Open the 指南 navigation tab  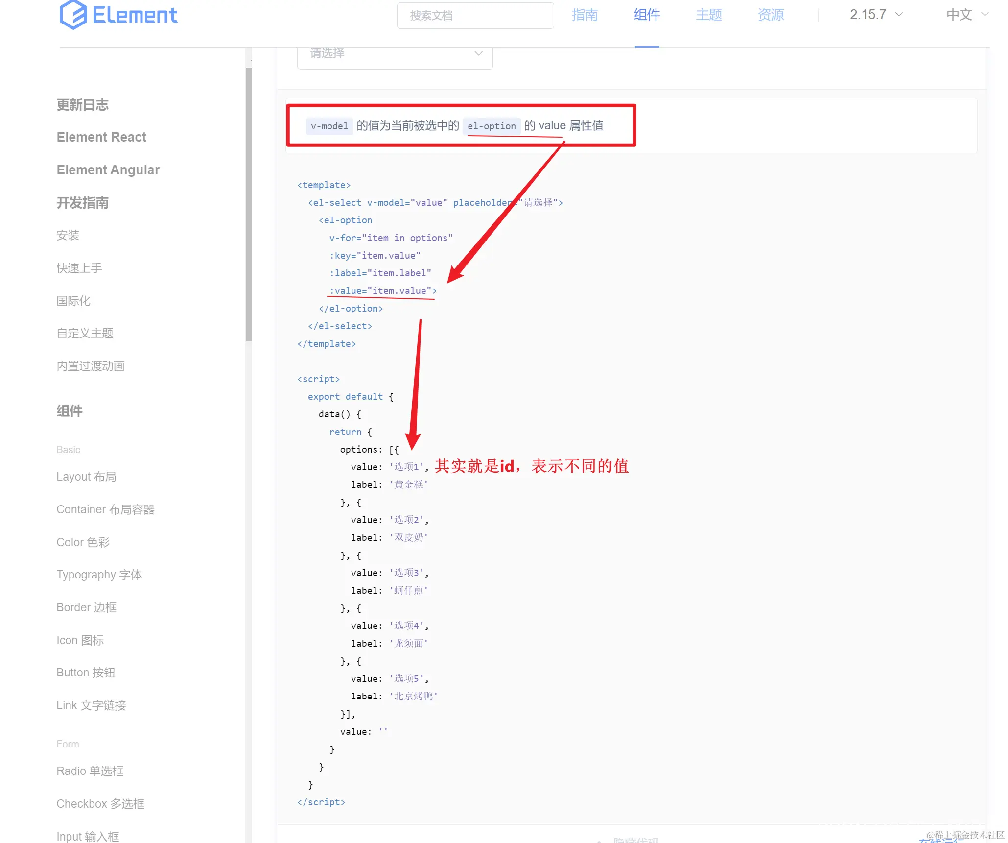[x=585, y=15]
